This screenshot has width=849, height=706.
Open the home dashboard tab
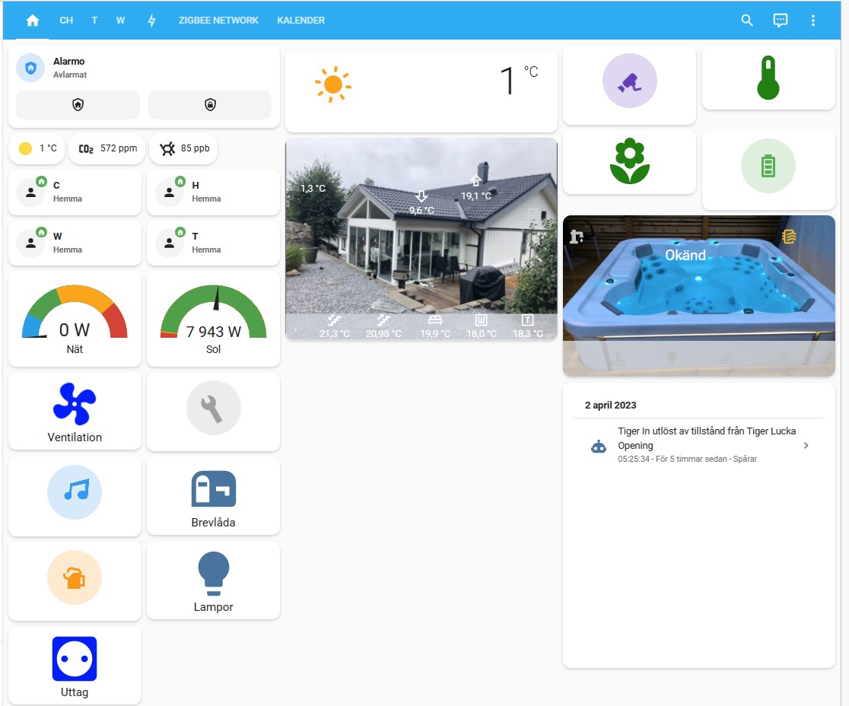click(33, 21)
